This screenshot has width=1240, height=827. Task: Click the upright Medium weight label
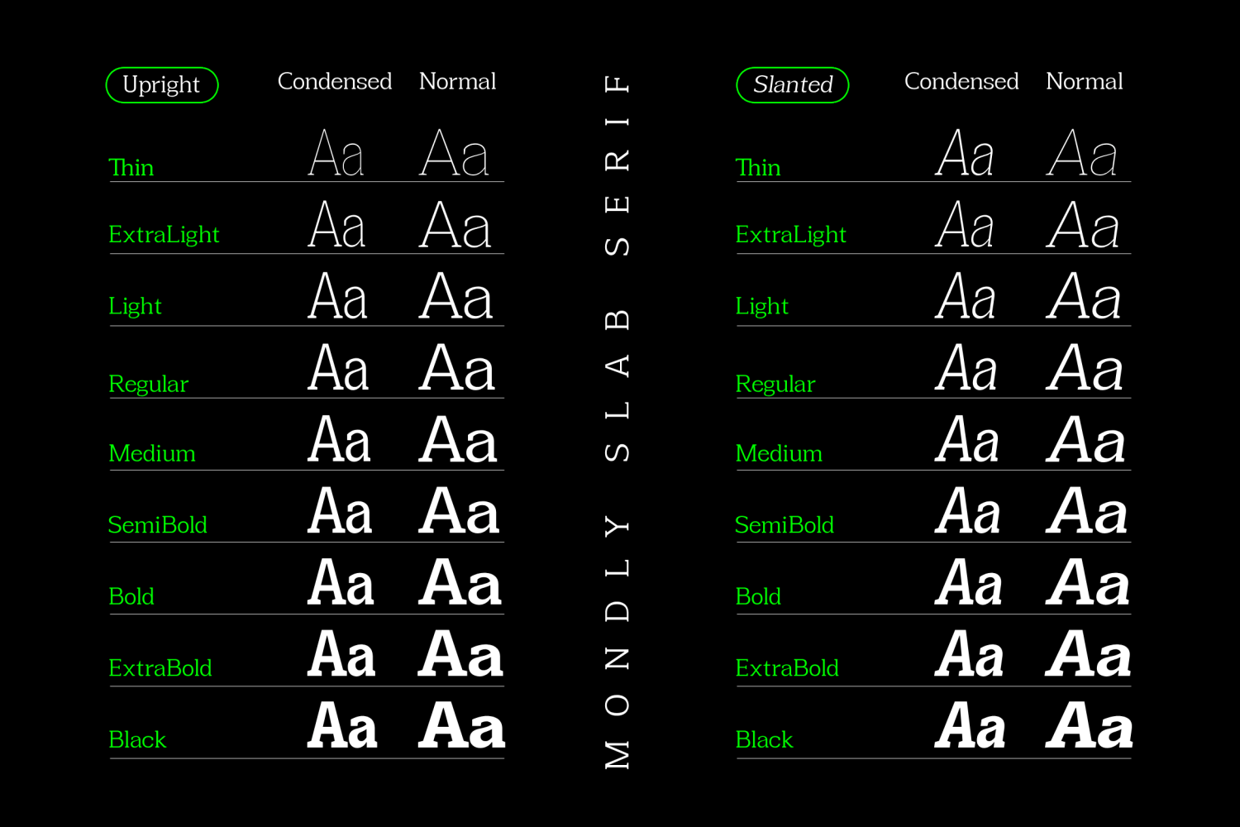[x=152, y=454]
